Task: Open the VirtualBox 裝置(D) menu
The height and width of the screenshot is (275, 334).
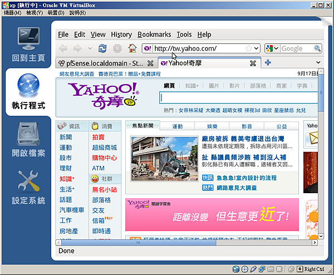Action: point(56,13)
